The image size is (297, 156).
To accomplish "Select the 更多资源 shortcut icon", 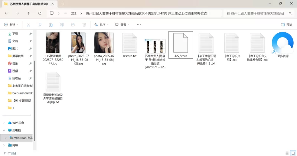I will click(283, 43).
